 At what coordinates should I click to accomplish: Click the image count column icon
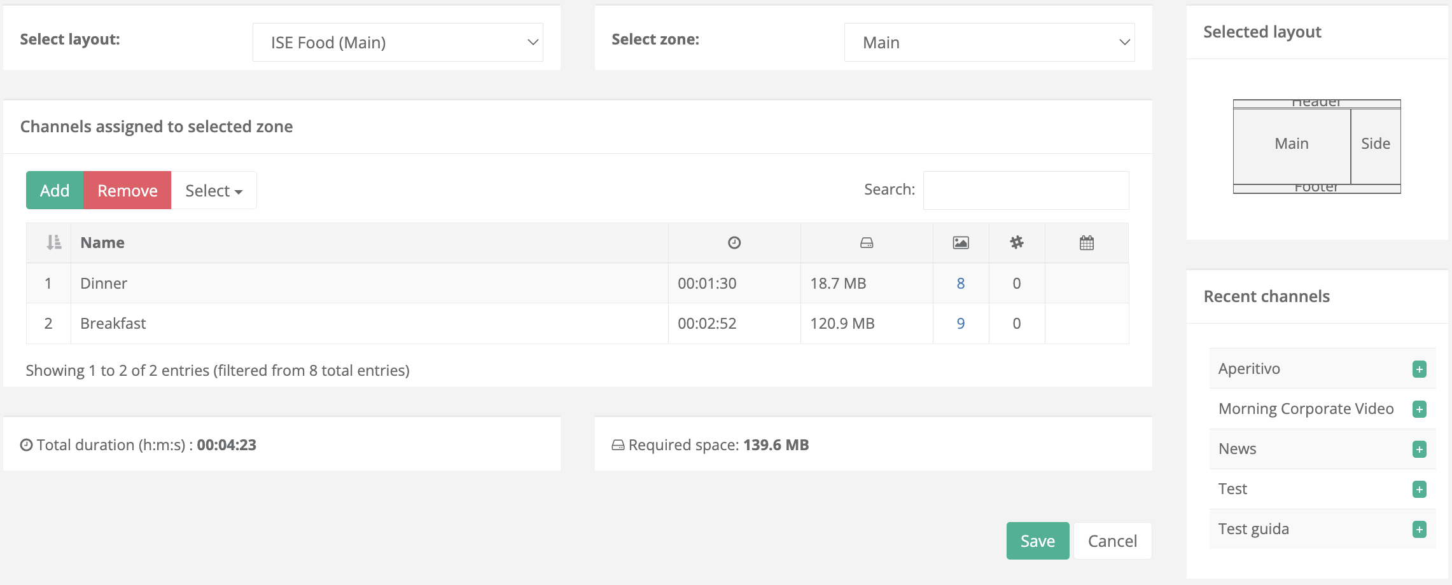coord(961,242)
